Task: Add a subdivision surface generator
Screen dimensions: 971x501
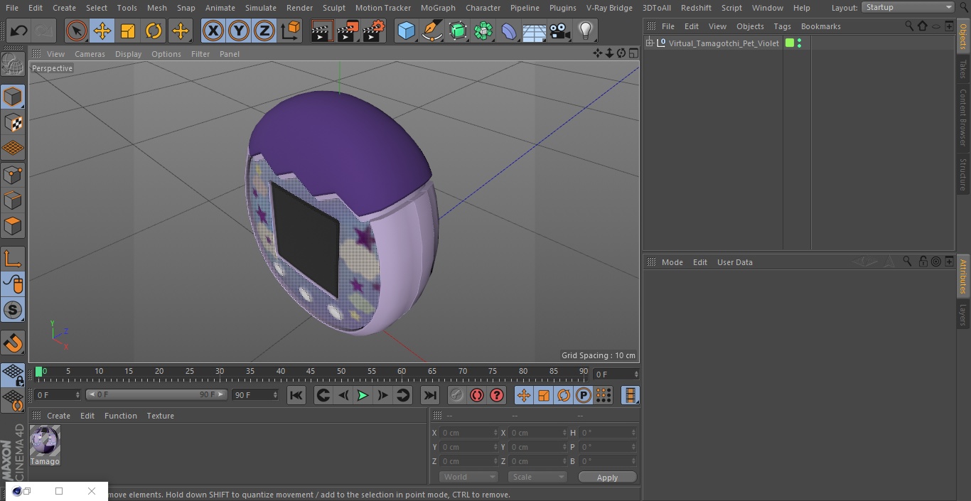Action: (x=458, y=31)
